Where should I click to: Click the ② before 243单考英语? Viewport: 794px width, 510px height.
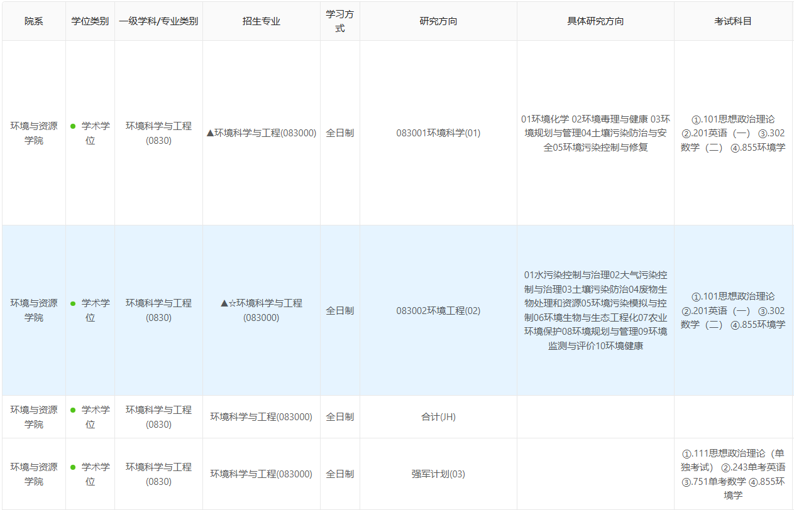coord(727,467)
